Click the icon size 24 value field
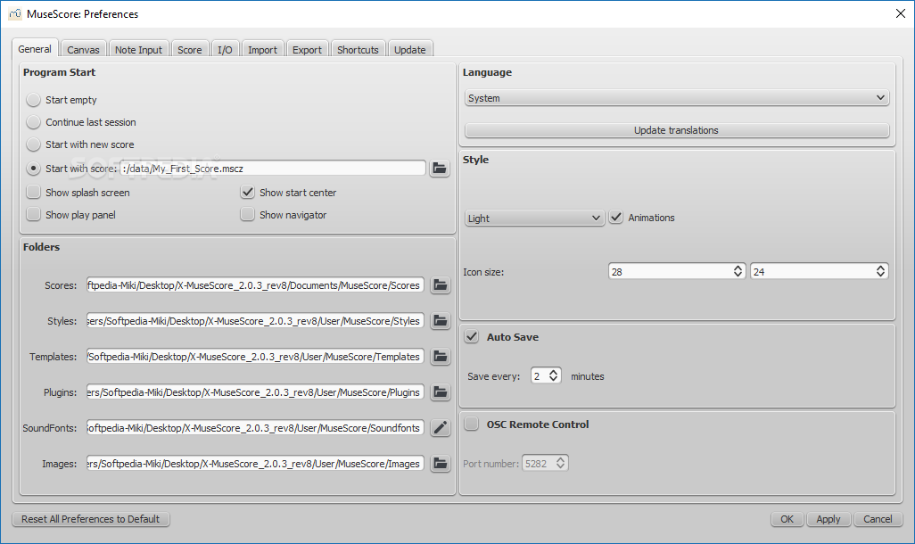This screenshot has height=544, width=915. click(812, 271)
